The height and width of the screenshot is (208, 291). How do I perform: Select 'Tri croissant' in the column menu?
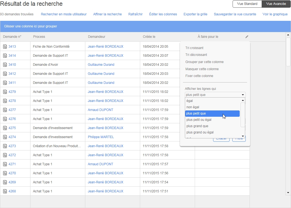[194, 48]
